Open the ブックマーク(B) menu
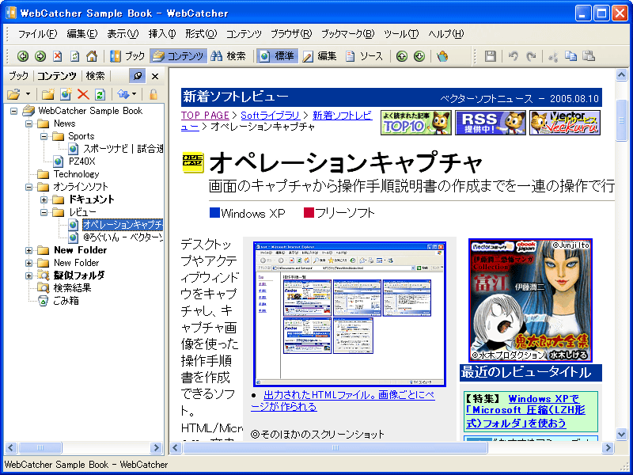 click(347, 34)
